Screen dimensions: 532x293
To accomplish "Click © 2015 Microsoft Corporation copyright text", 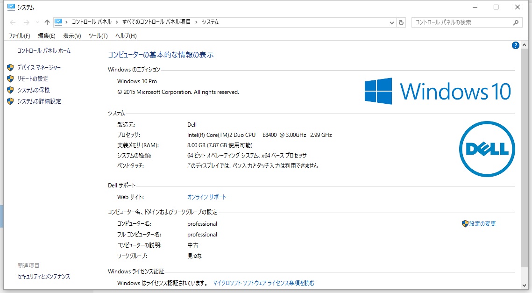I will 178,92.
